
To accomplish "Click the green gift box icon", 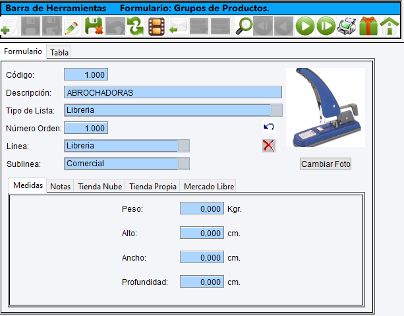I will tap(368, 26).
